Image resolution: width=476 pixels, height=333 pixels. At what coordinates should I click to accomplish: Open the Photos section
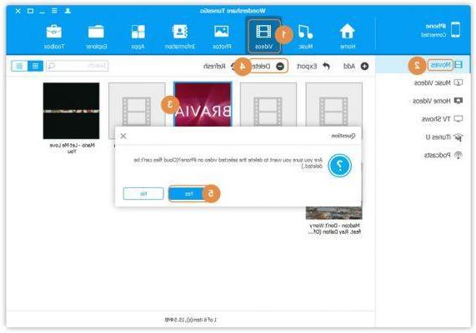222,37
